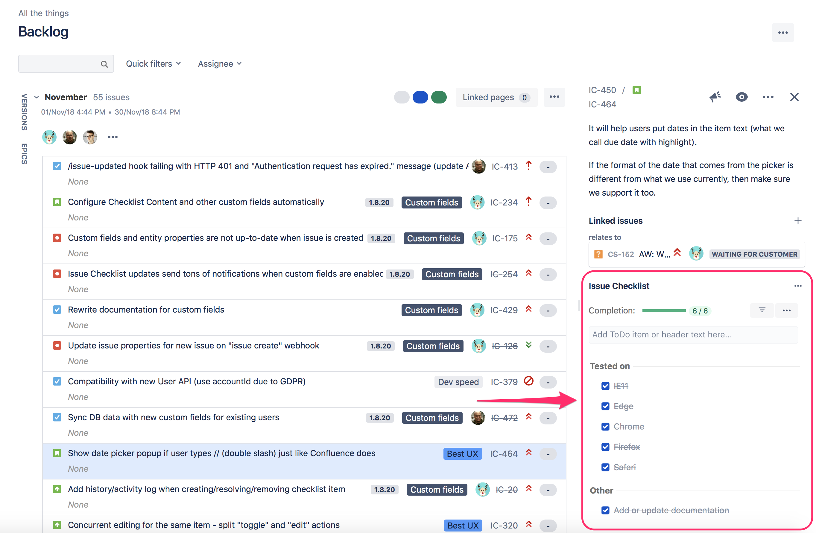Open the Assignee dropdown
Image resolution: width=816 pixels, height=533 pixels.
[219, 64]
